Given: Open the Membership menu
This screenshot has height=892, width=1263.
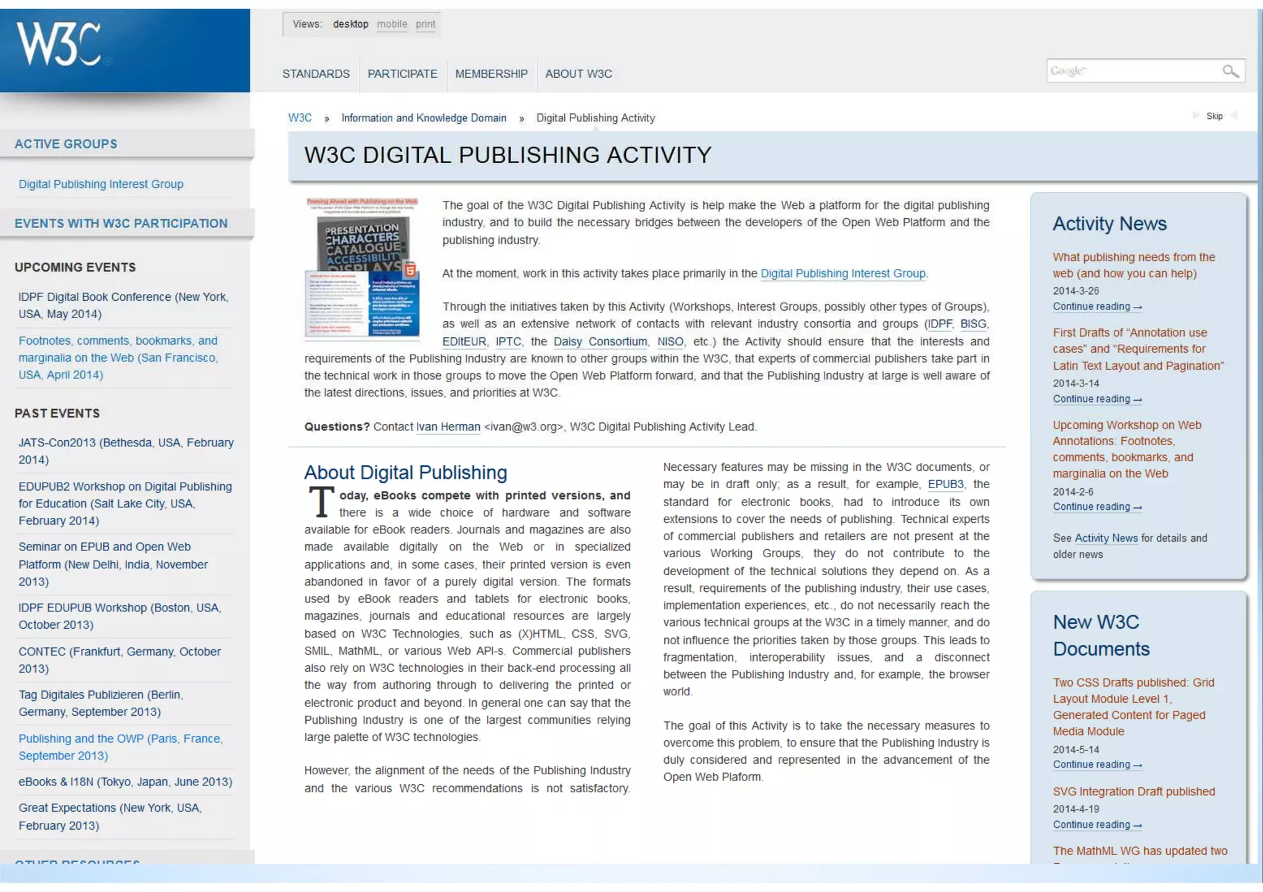Looking at the screenshot, I should (491, 74).
